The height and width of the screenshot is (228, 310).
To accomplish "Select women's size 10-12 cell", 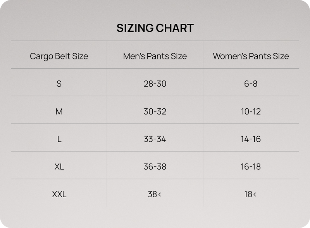I will [251, 111].
